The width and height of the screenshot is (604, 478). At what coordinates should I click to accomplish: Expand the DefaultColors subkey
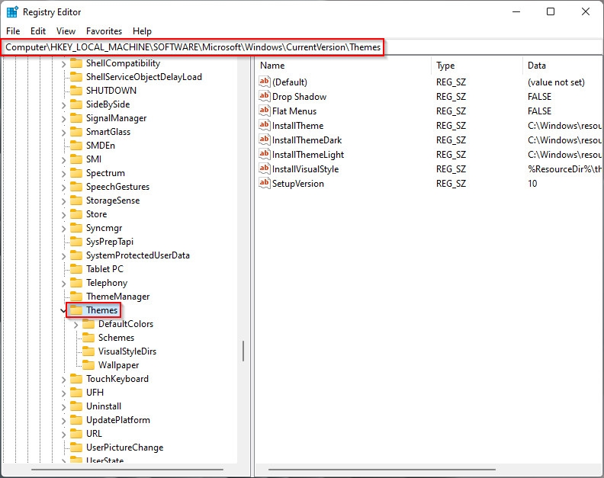(76, 325)
